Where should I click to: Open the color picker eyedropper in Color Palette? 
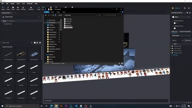coord(190,13)
